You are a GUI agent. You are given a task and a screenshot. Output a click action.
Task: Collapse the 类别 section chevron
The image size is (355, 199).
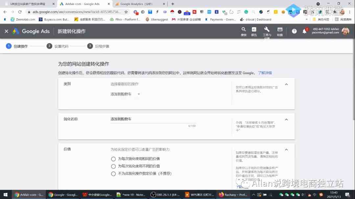tap(286, 84)
